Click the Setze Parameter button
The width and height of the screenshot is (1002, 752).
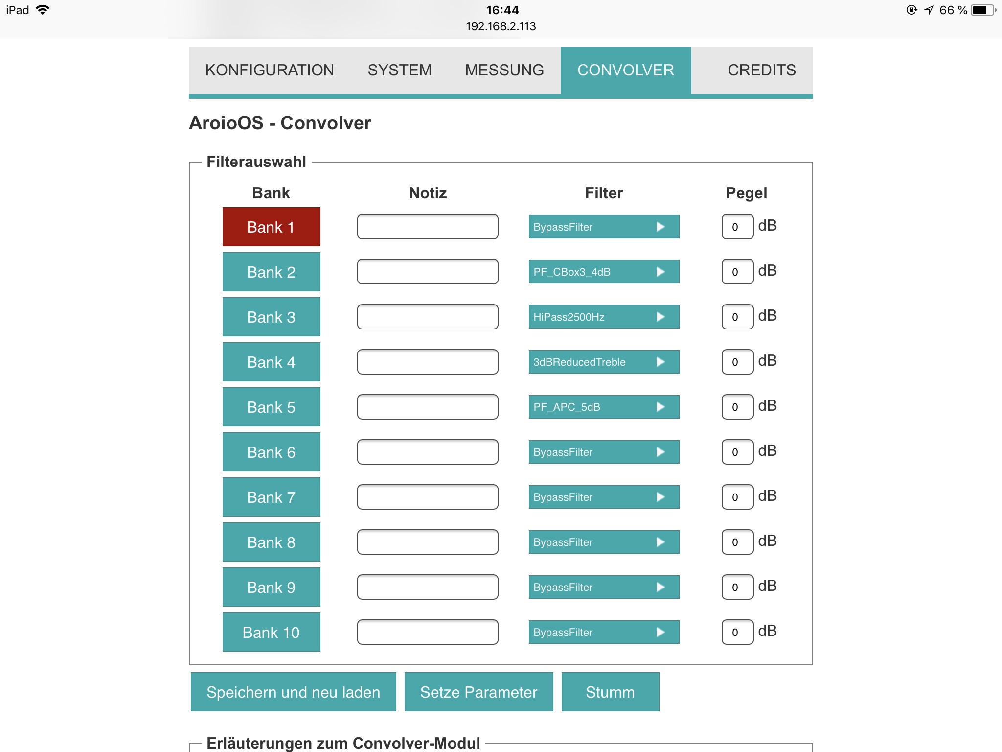tap(478, 692)
